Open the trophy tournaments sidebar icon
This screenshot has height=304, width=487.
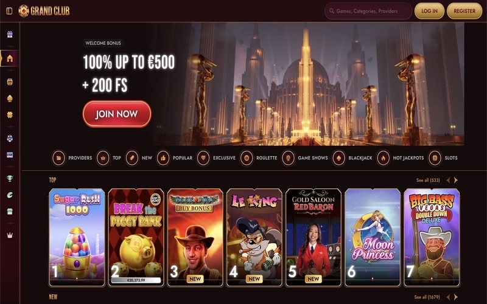coord(10,178)
